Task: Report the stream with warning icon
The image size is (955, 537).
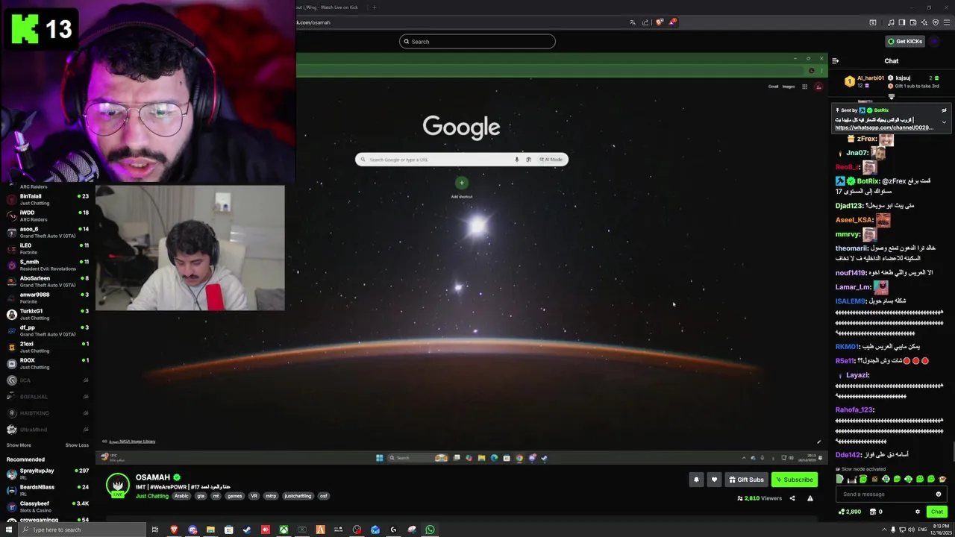Action: [810, 498]
